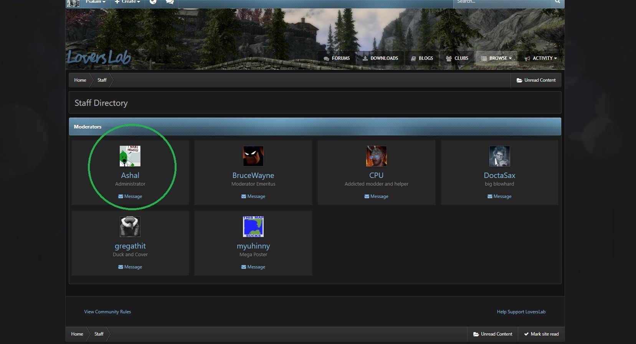Click Help Support LoversLab link
This screenshot has height=344, width=636.
(521, 312)
